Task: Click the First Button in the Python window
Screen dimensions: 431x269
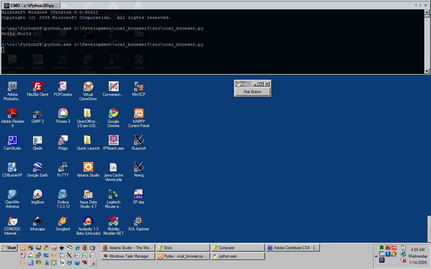Action: pos(253,92)
